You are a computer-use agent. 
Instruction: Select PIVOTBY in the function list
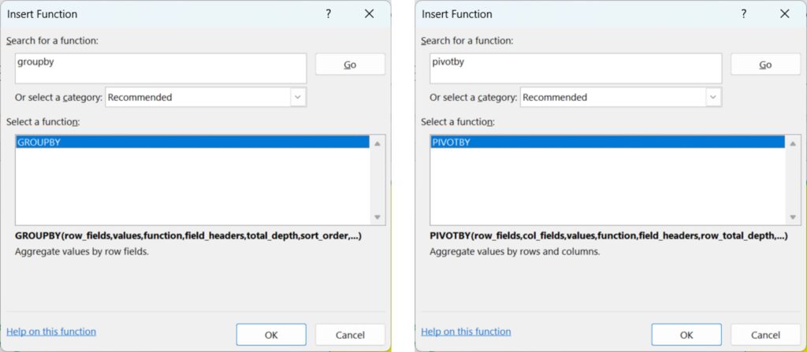coord(608,143)
